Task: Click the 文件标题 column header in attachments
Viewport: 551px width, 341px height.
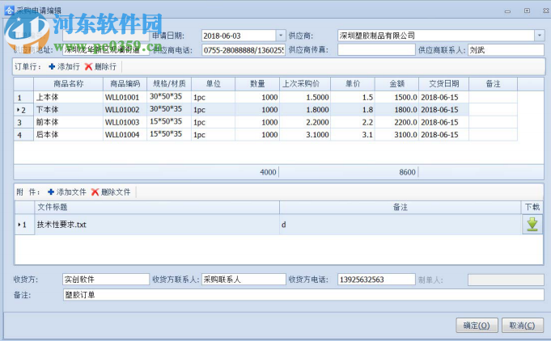Action: click(157, 207)
